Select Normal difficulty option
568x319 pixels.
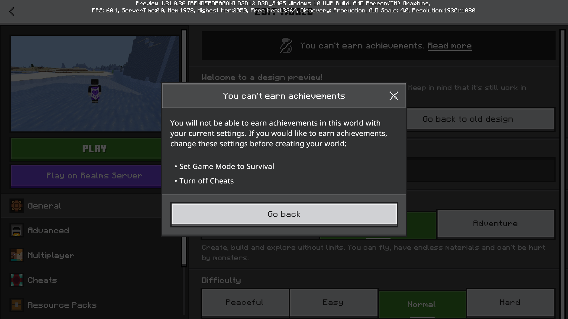[422, 304]
